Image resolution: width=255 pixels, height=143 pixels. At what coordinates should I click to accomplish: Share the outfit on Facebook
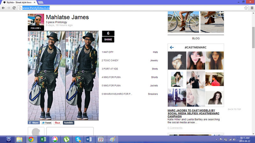coord(34,122)
